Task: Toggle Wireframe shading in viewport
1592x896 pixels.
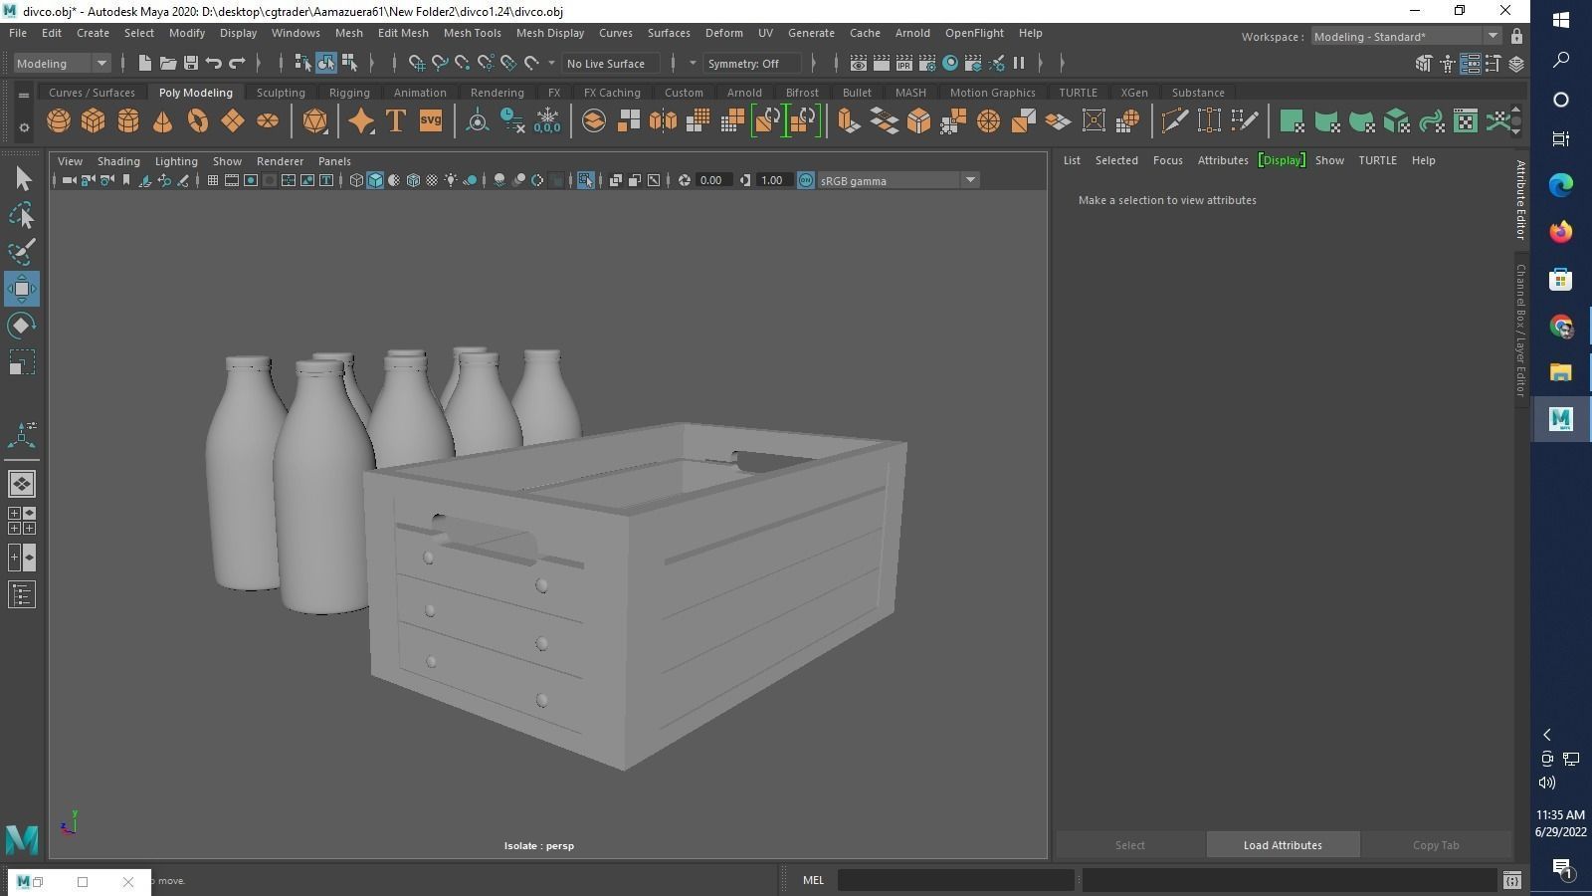Action: (x=356, y=180)
